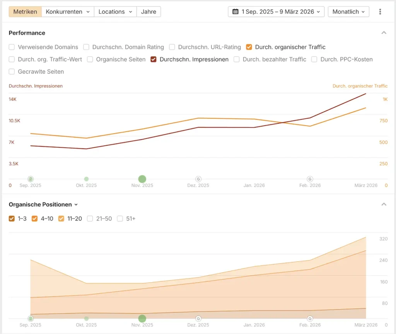Image resolution: width=396 pixels, height=334 pixels.
Task: Click the Okt. 2025 green marker in Organische Positionen chart
Action: pos(86,319)
